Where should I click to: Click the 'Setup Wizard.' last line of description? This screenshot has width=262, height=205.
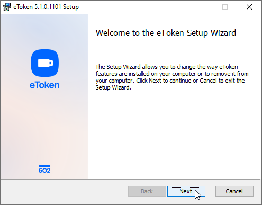click(x=113, y=87)
